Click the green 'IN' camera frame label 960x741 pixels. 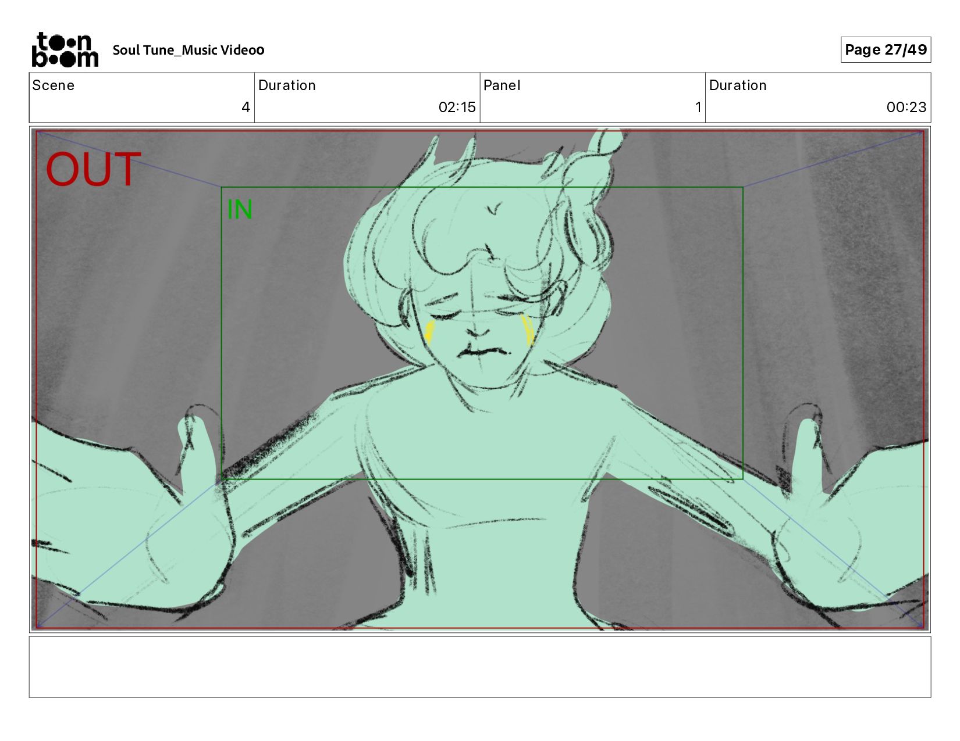click(x=240, y=210)
